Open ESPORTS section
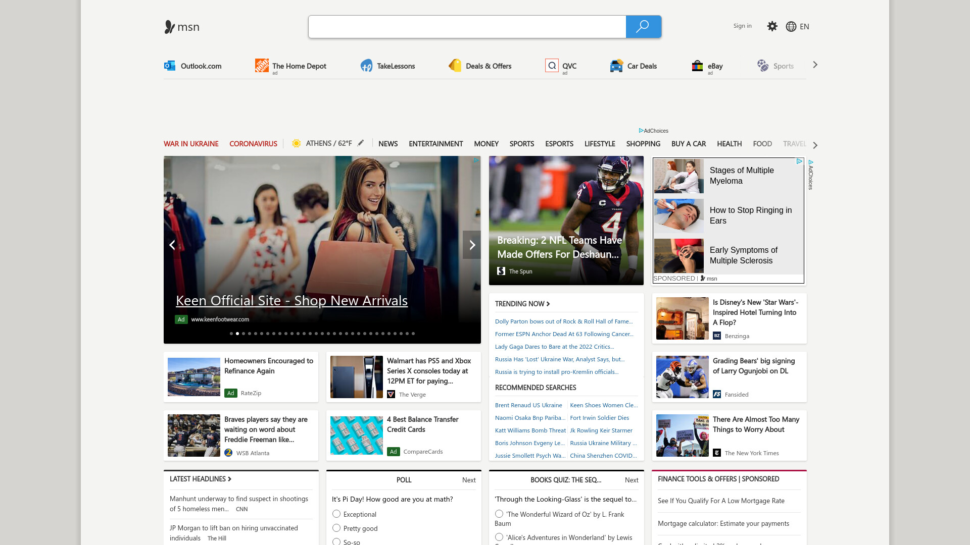 [x=559, y=144]
